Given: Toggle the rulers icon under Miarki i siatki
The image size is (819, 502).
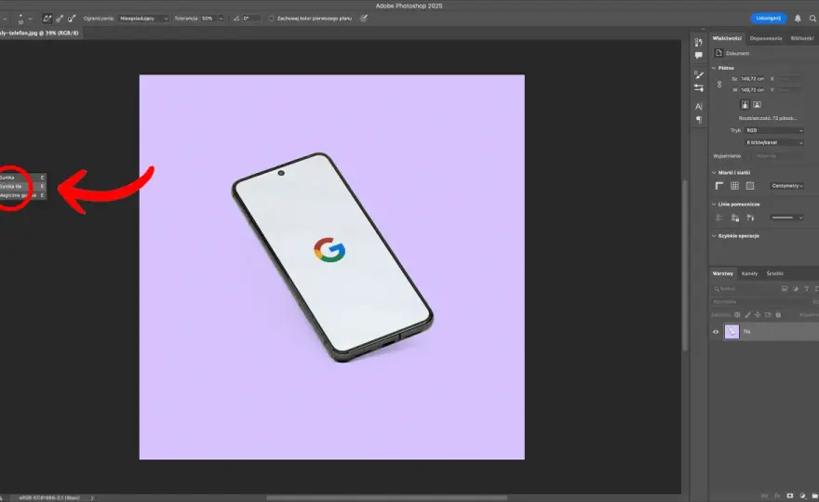Looking at the screenshot, I should click(719, 186).
